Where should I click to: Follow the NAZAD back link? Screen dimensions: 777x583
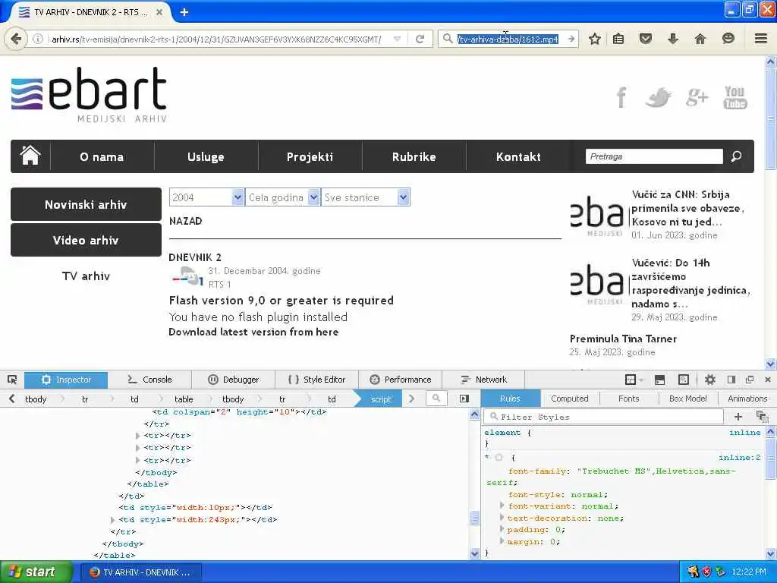click(185, 221)
